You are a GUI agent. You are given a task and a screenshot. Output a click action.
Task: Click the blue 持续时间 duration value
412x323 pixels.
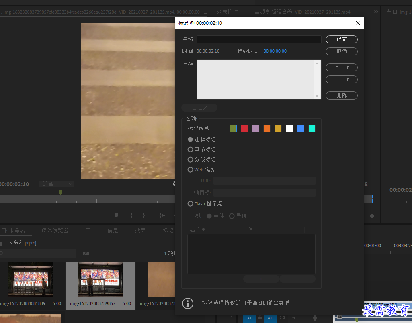(275, 51)
